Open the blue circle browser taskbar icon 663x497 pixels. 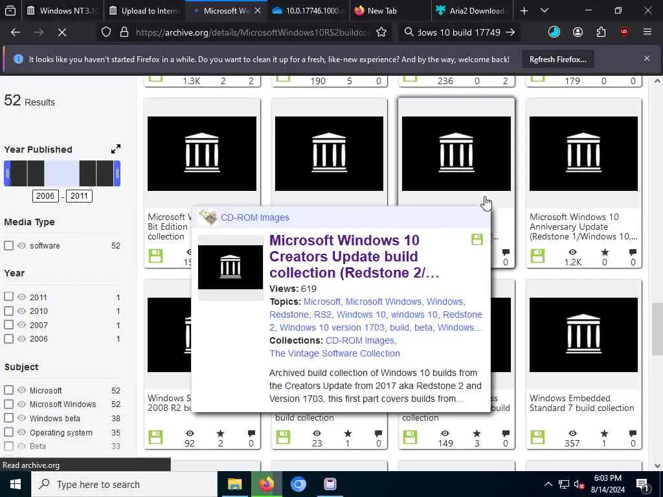pyautogui.click(x=298, y=484)
